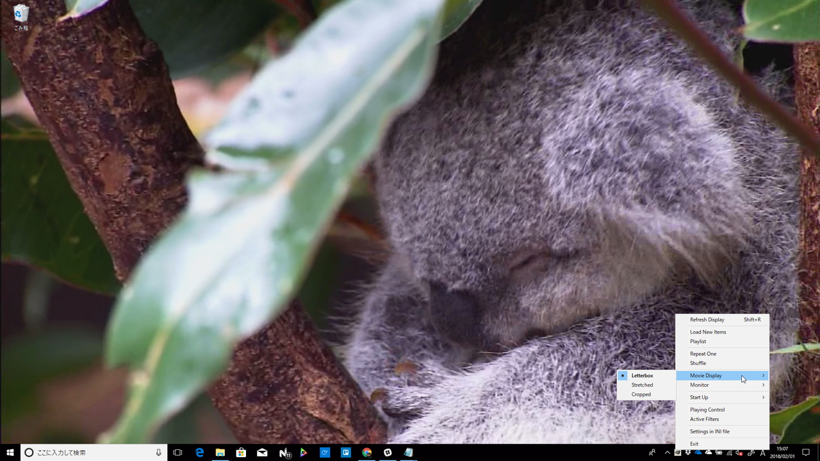
Task: Launch the colorful triangle R app on taskbar
Action: 304,453
